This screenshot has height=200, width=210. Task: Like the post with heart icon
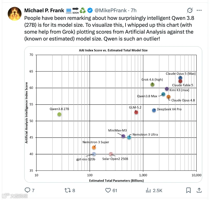pos(108,190)
